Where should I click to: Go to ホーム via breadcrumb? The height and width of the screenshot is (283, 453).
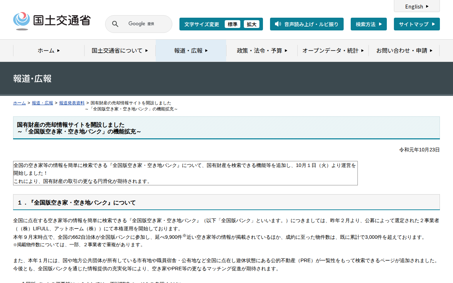(x=19, y=103)
